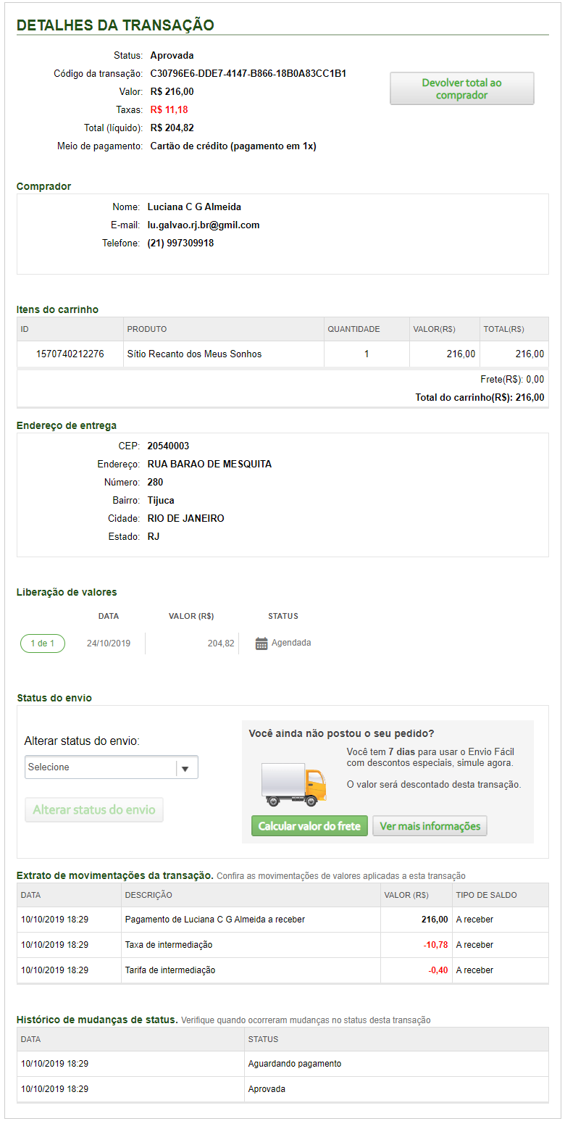Screen dimensions: 565x1129
Task: Open the Selecione shipping status dropdown
Action: [101, 767]
